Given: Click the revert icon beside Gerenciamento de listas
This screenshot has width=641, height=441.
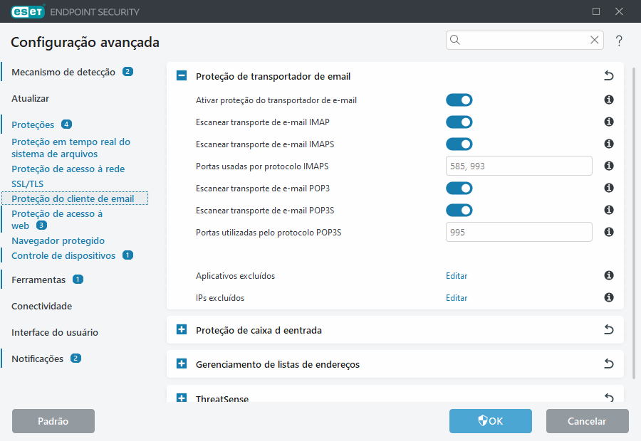Looking at the screenshot, I should (608, 363).
